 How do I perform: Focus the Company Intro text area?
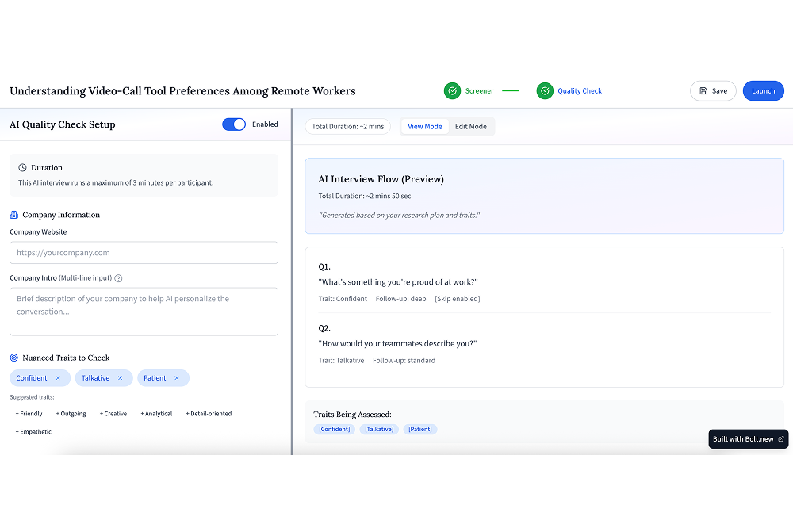[x=144, y=312]
